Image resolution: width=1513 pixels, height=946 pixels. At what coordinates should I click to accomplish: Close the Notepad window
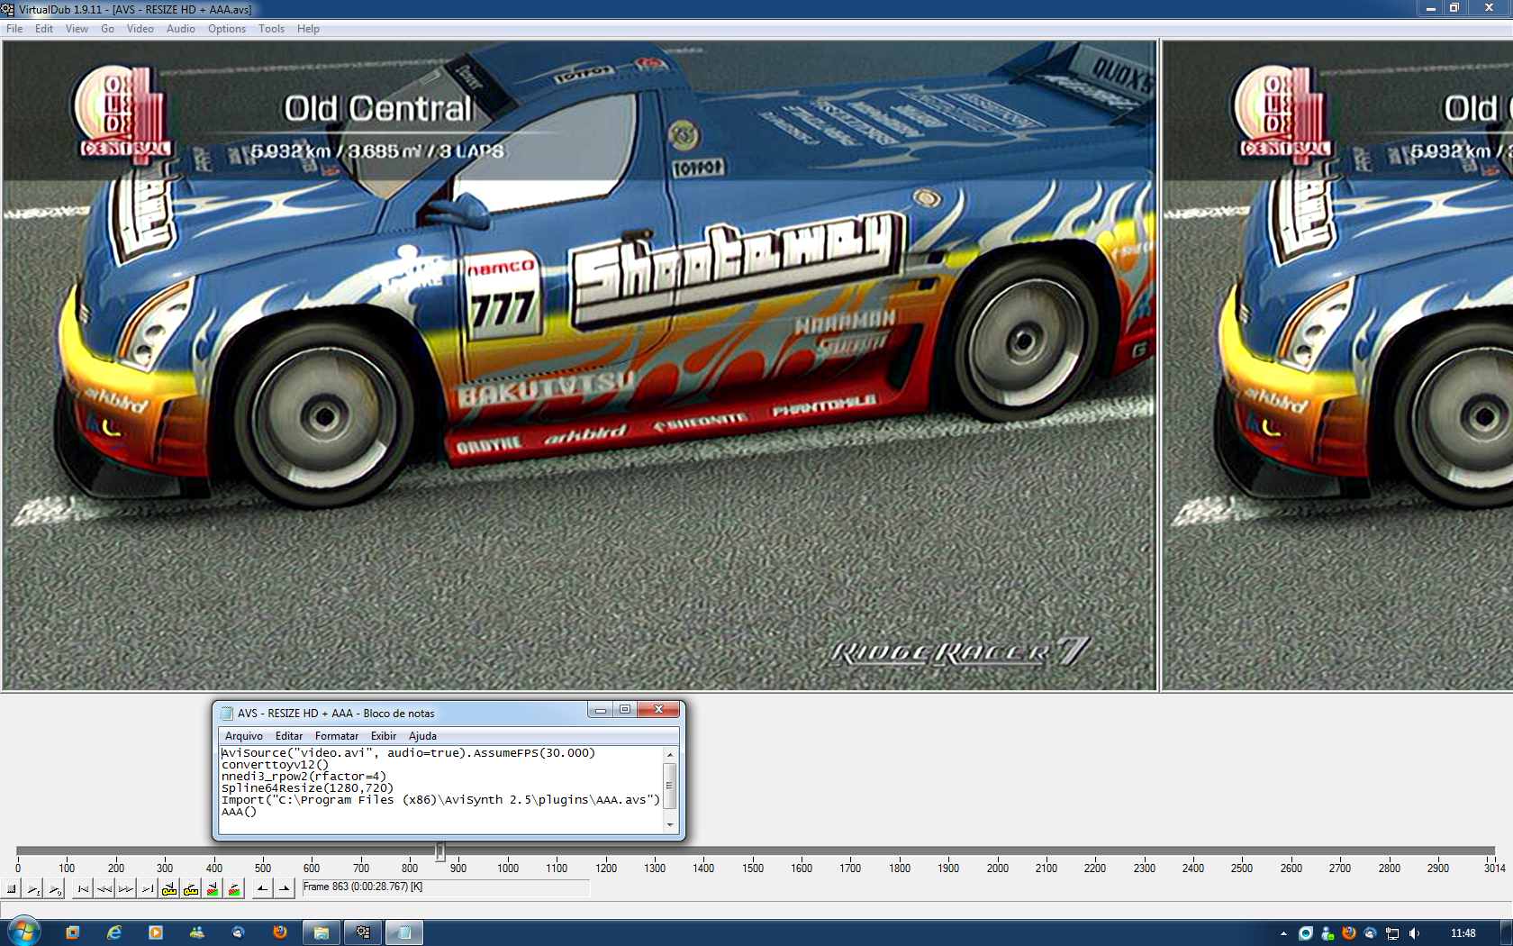(x=658, y=710)
